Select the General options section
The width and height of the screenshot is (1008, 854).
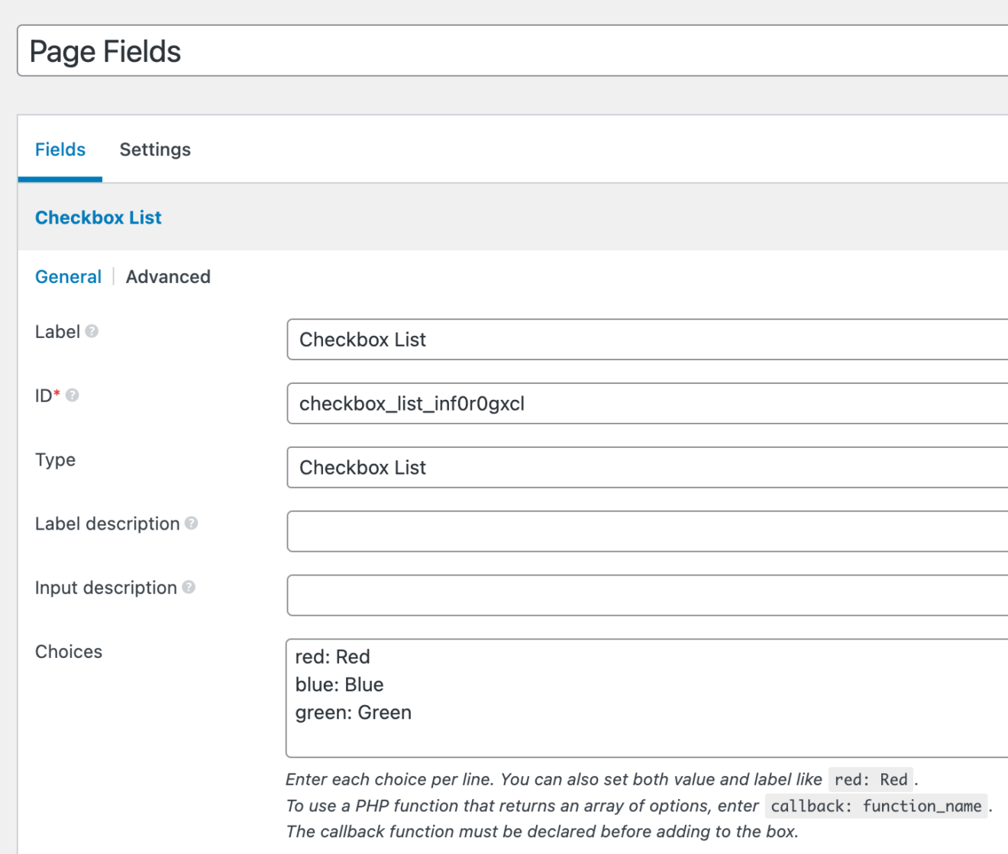[x=68, y=276]
